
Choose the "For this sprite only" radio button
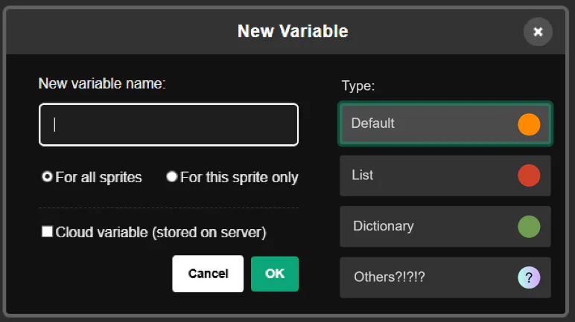172,177
